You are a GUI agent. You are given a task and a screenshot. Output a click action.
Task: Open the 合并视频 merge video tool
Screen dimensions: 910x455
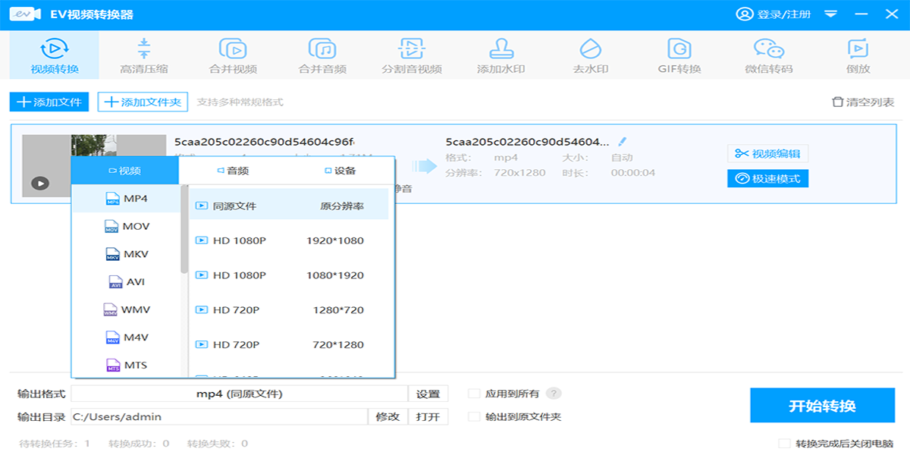pyautogui.click(x=233, y=56)
